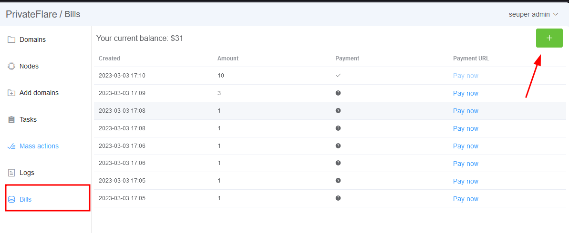This screenshot has height=233, width=569.
Task: Click the PrivateFlare title in the header
Action: 31,14
